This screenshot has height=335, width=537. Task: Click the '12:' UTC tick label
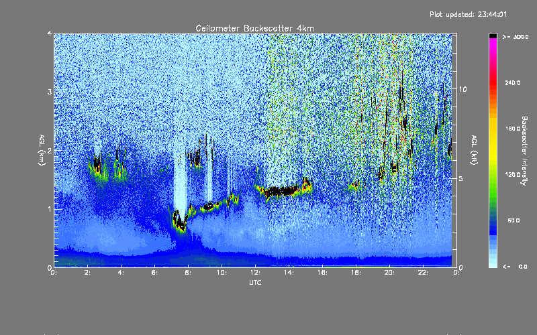click(256, 273)
